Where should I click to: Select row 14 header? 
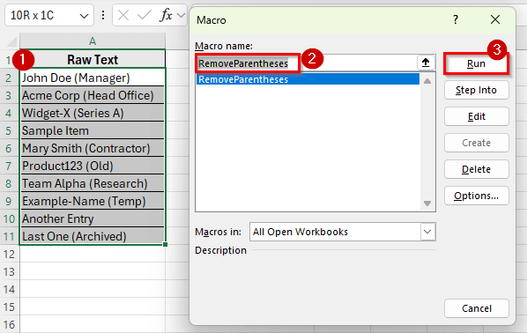pos(10,289)
